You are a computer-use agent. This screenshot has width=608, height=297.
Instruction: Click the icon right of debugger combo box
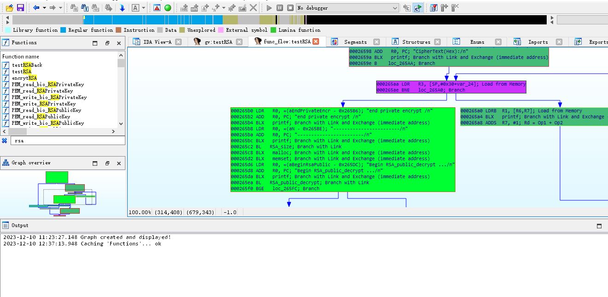pos(407,8)
